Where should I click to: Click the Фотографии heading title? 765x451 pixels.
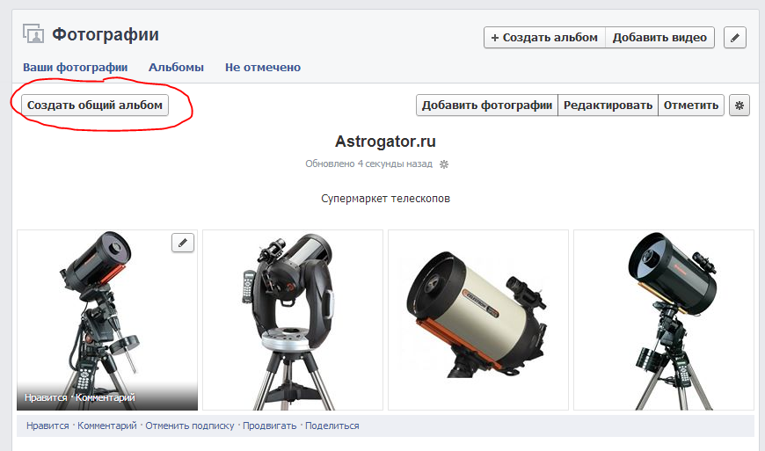pyautogui.click(x=106, y=34)
